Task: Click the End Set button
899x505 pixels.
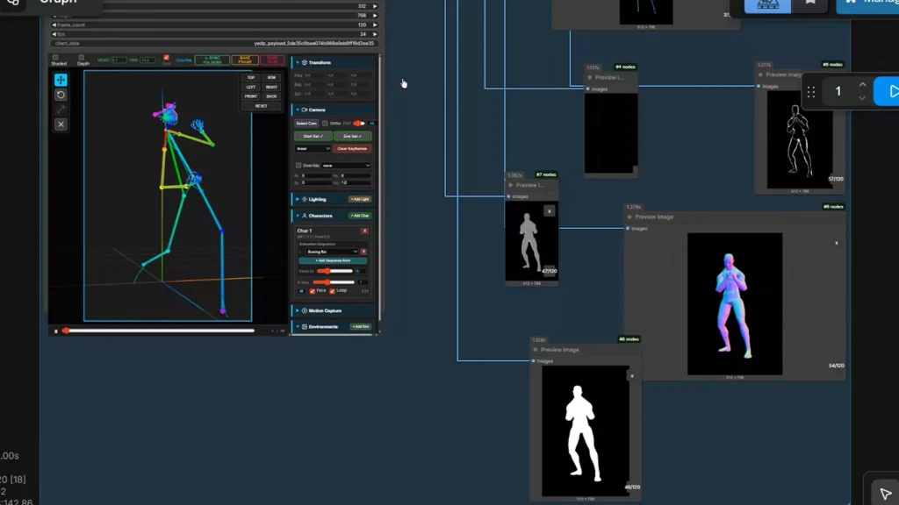Action: point(353,136)
